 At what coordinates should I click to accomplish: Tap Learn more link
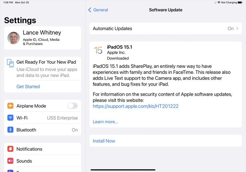coord(105,122)
